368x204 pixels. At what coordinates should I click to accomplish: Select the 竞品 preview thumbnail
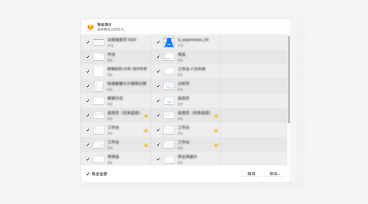pyautogui.click(x=169, y=57)
